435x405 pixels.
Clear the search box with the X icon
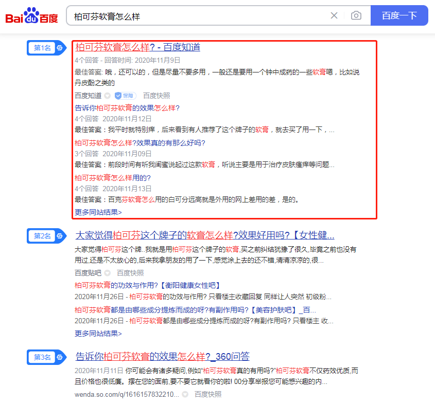pos(334,16)
